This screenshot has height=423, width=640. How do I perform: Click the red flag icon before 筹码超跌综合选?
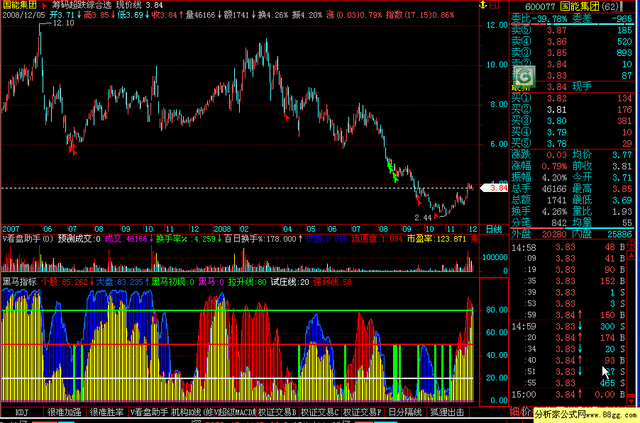[x=45, y=6]
